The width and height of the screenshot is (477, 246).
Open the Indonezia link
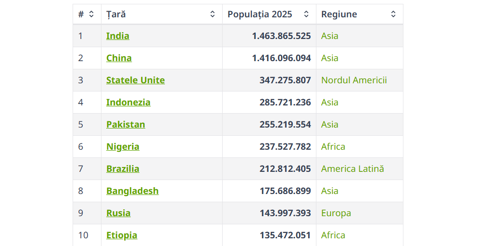point(128,103)
